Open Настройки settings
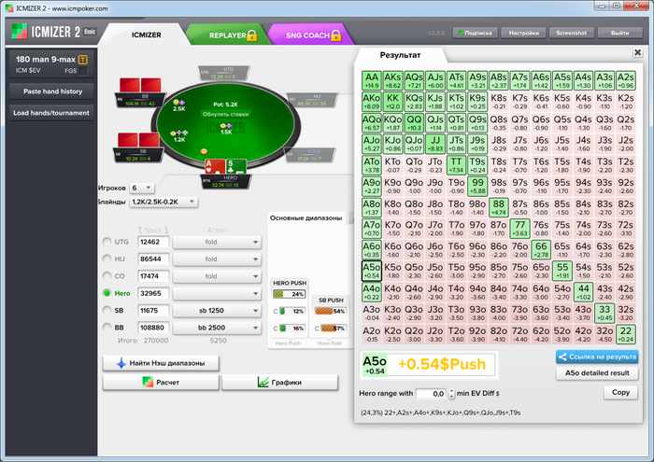Image resolution: width=654 pixels, height=462 pixels. [523, 33]
